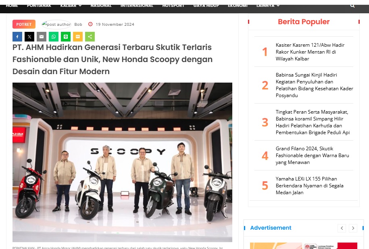The image size is (369, 249).
Task: Share article via email icon
Action: [x=42, y=37]
